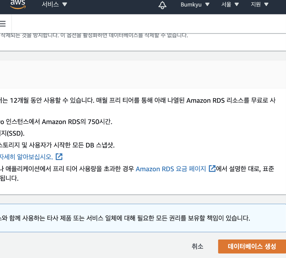
Task: Click the AWS logo home icon
Action: pos(18,4)
